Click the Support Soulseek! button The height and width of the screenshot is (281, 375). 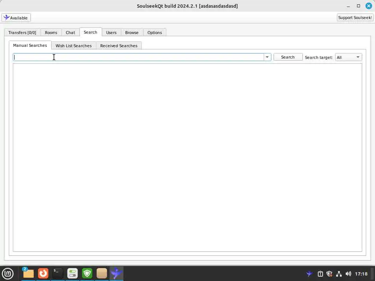point(355,18)
